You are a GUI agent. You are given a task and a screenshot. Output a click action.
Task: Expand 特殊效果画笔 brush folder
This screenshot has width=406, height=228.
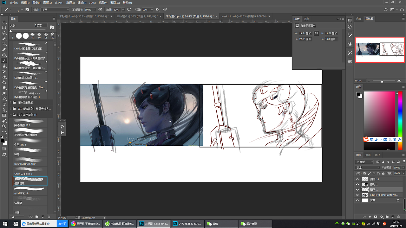[10, 103]
